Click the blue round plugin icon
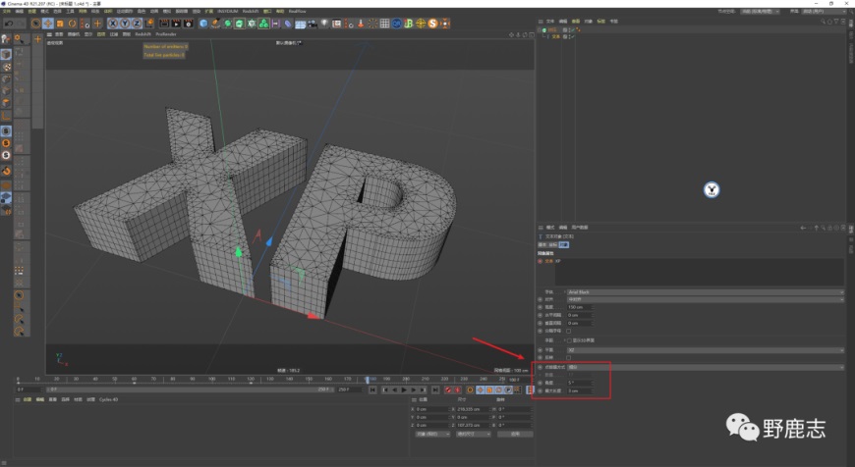This screenshot has width=855, height=467. pos(396,24)
